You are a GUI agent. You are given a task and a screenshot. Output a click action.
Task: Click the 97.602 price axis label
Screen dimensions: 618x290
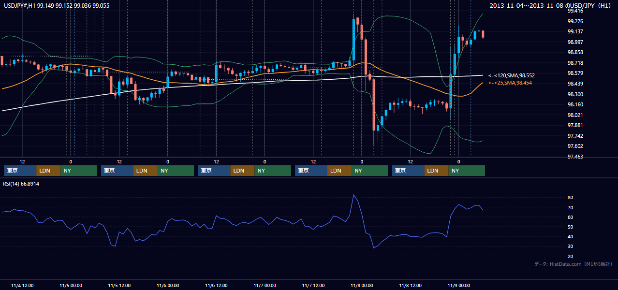click(x=575, y=146)
